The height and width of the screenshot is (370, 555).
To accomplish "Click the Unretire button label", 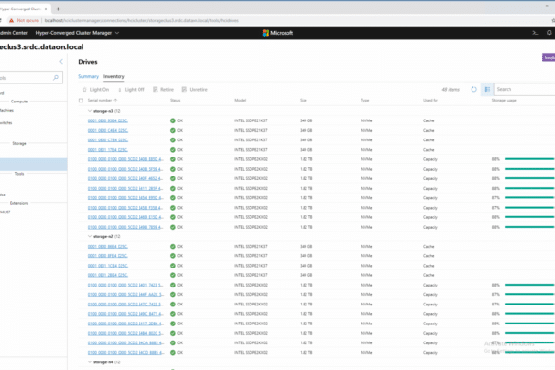I will tap(198, 90).
